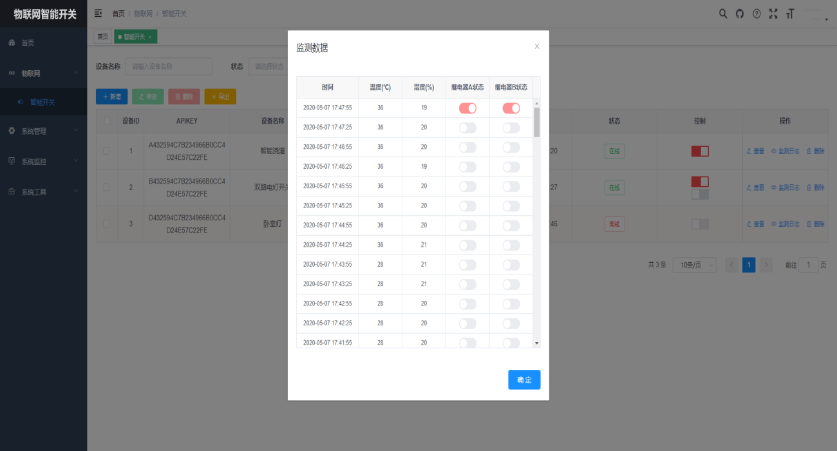
Task: Click the 温度(℃) column header
Action: [x=381, y=88]
